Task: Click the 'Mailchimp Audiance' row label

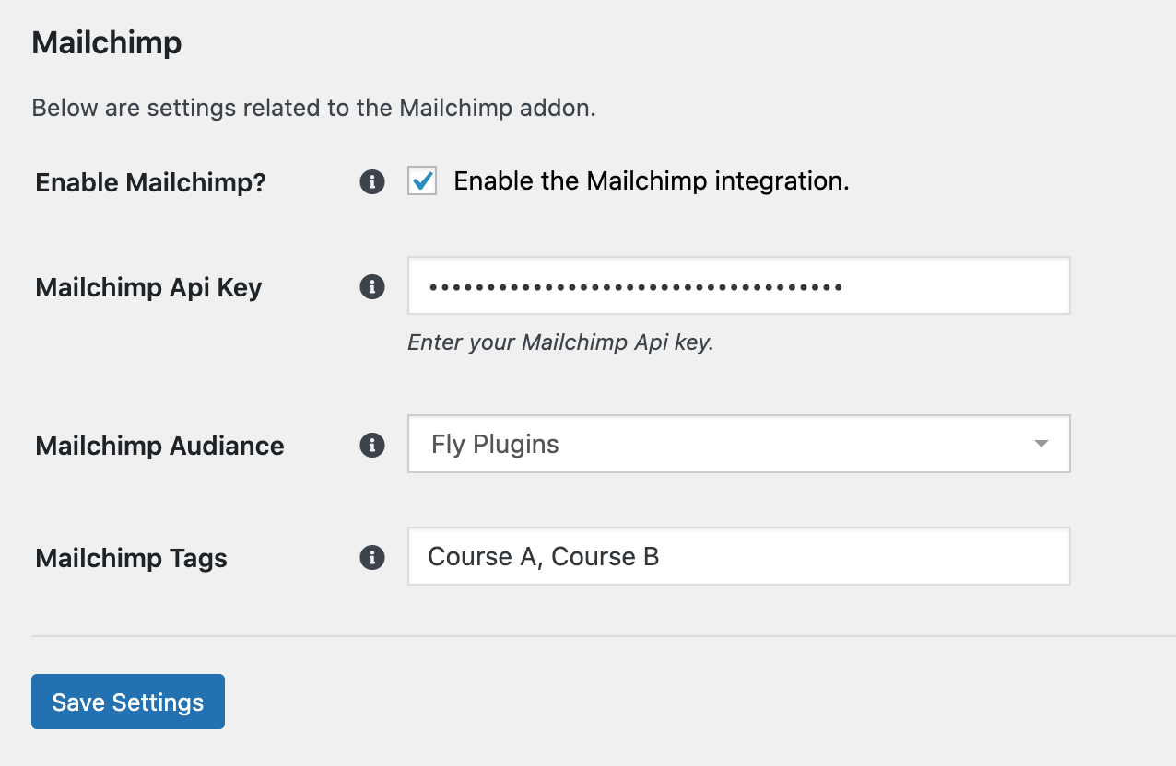Action: 159,446
